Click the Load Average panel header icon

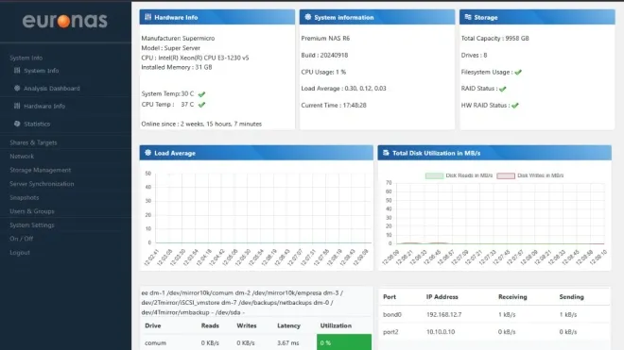(148, 153)
